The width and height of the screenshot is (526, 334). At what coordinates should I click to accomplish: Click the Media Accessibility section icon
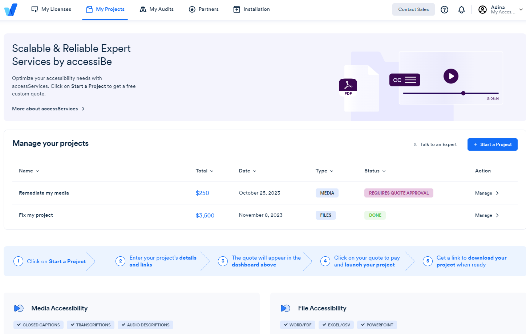click(19, 308)
